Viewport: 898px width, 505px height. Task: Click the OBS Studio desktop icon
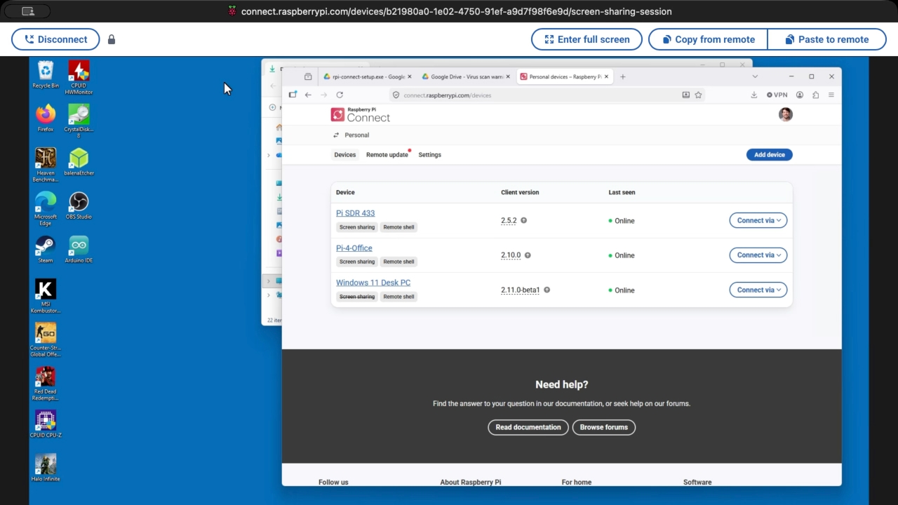(79, 203)
